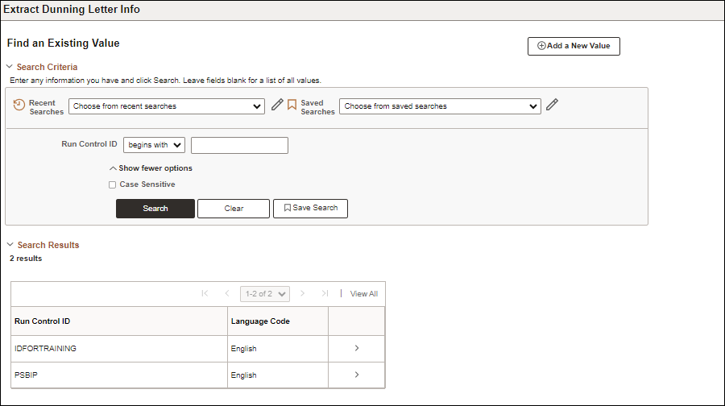The width and height of the screenshot is (725, 406).
Task: Click Show fewer options
Action: 151,168
